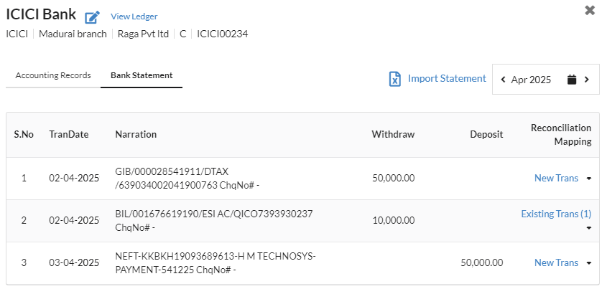The width and height of the screenshot is (607, 294).
Task: Click the Narration column header
Action: [136, 134]
